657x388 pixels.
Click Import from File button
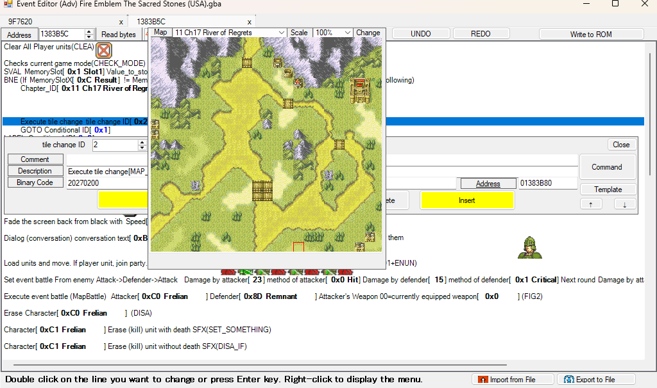(x=513, y=379)
